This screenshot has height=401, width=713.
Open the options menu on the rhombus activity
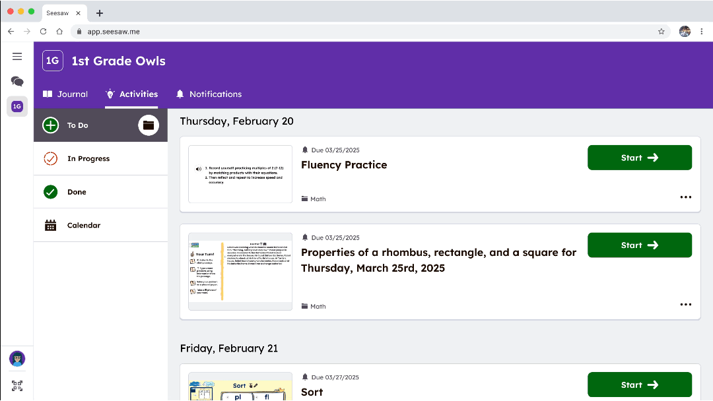click(686, 304)
